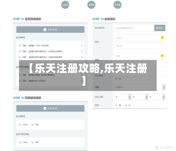Open the birth day 日 dropdown
Image resolution: width=176 pixels, height=151 pixels.
(157, 97)
